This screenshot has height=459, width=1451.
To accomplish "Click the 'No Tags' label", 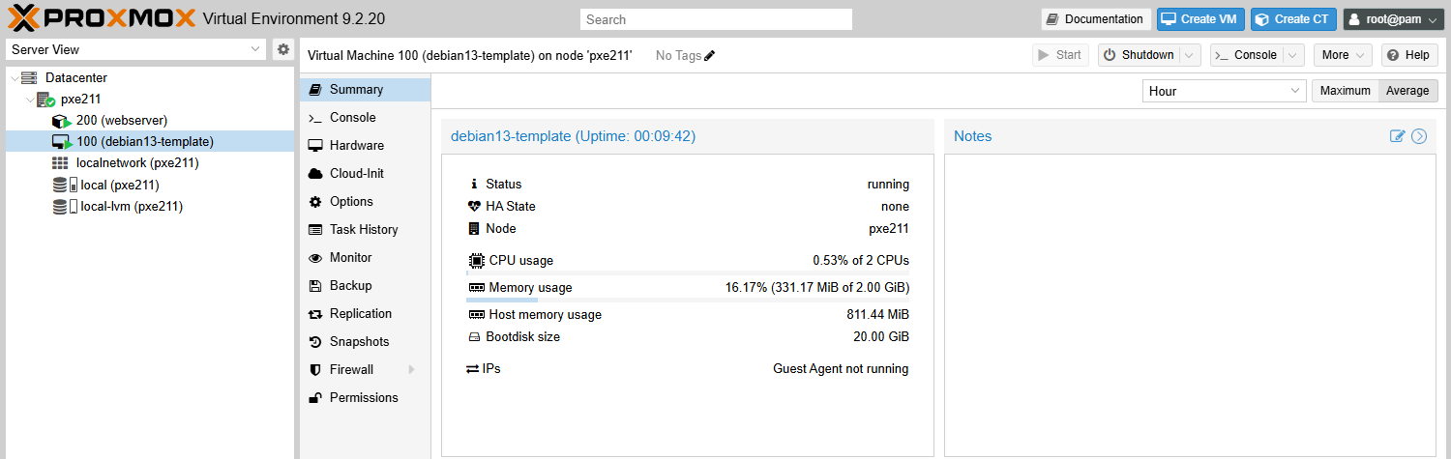I will coord(678,55).
